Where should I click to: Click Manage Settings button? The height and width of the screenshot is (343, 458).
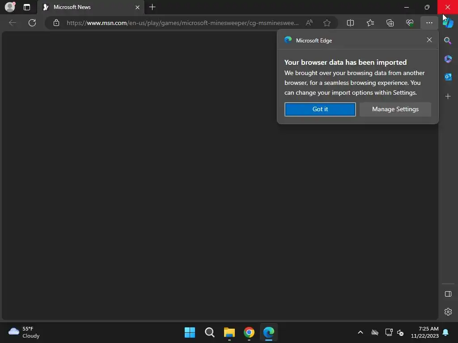(x=395, y=109)
